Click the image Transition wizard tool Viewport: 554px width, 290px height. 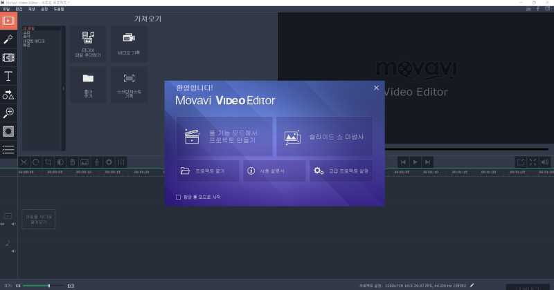click(84, 162)
